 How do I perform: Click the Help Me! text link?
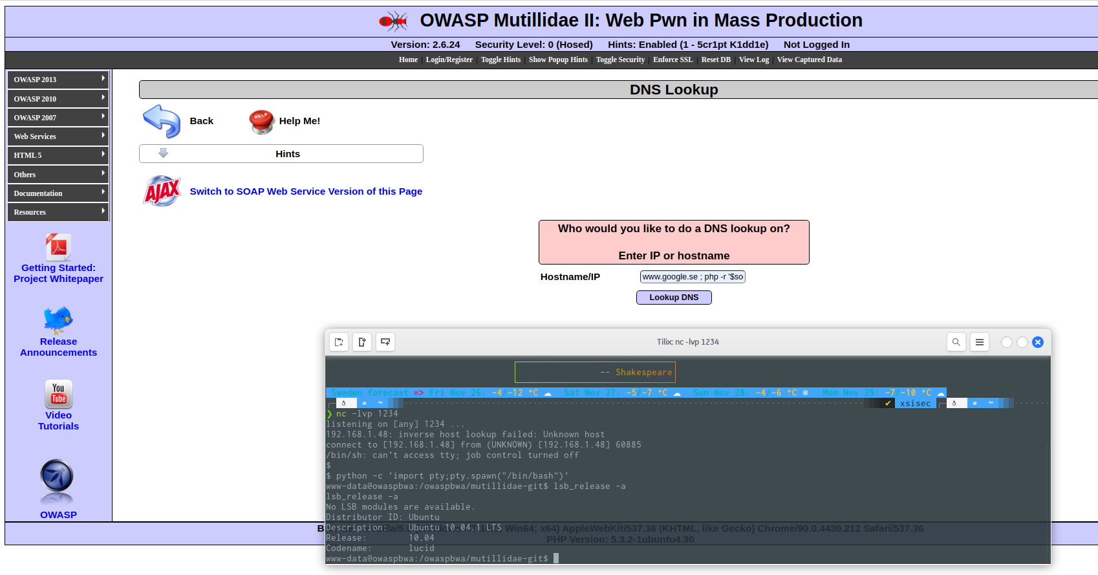click(x=299, y=121)
